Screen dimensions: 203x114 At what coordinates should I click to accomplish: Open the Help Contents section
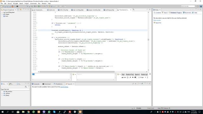[x=157, y=13]
